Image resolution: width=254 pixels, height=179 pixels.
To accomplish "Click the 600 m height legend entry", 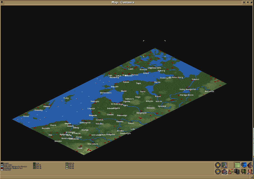I will tap(70, 167).
